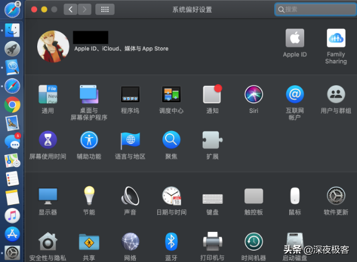The image size is (357, 262).
Task: Open the 通知 (Notifications) pane
Action: (x=212, y=94)
